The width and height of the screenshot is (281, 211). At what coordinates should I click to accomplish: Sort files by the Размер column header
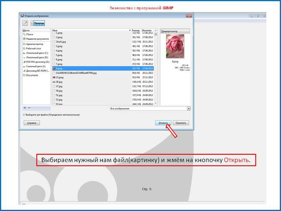pos(136,31)
